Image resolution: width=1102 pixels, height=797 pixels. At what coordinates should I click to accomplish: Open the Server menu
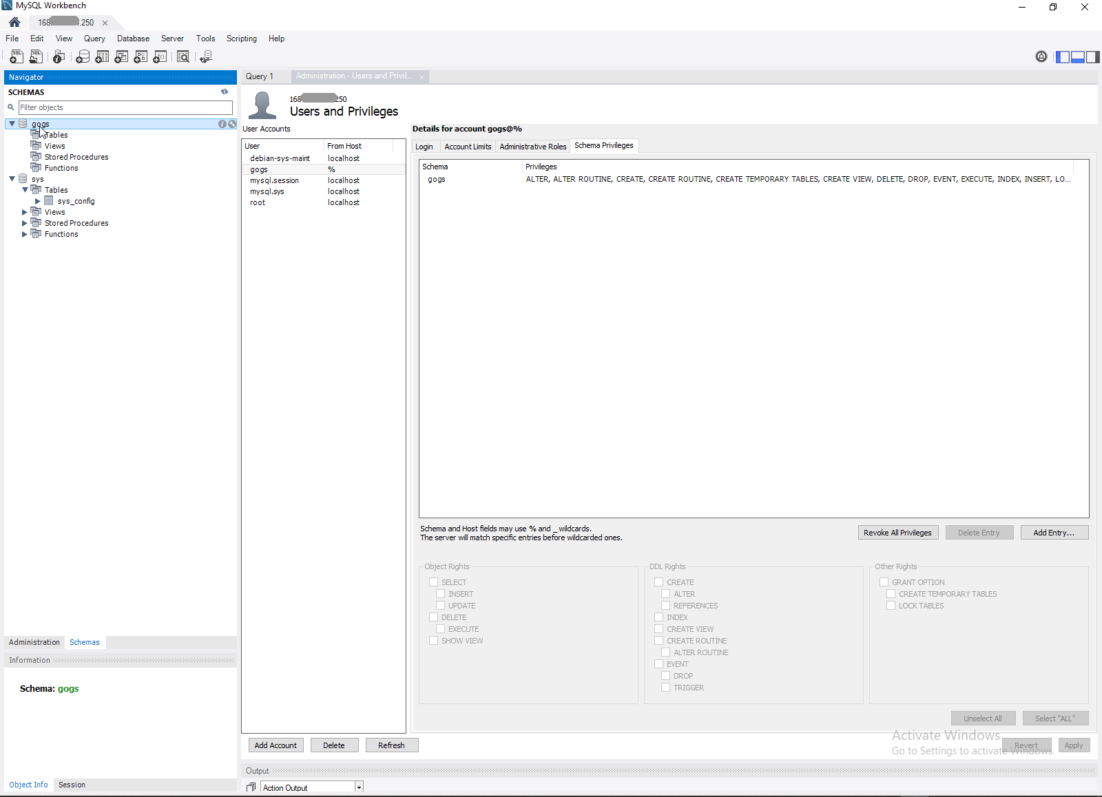(x=172, y=39)
